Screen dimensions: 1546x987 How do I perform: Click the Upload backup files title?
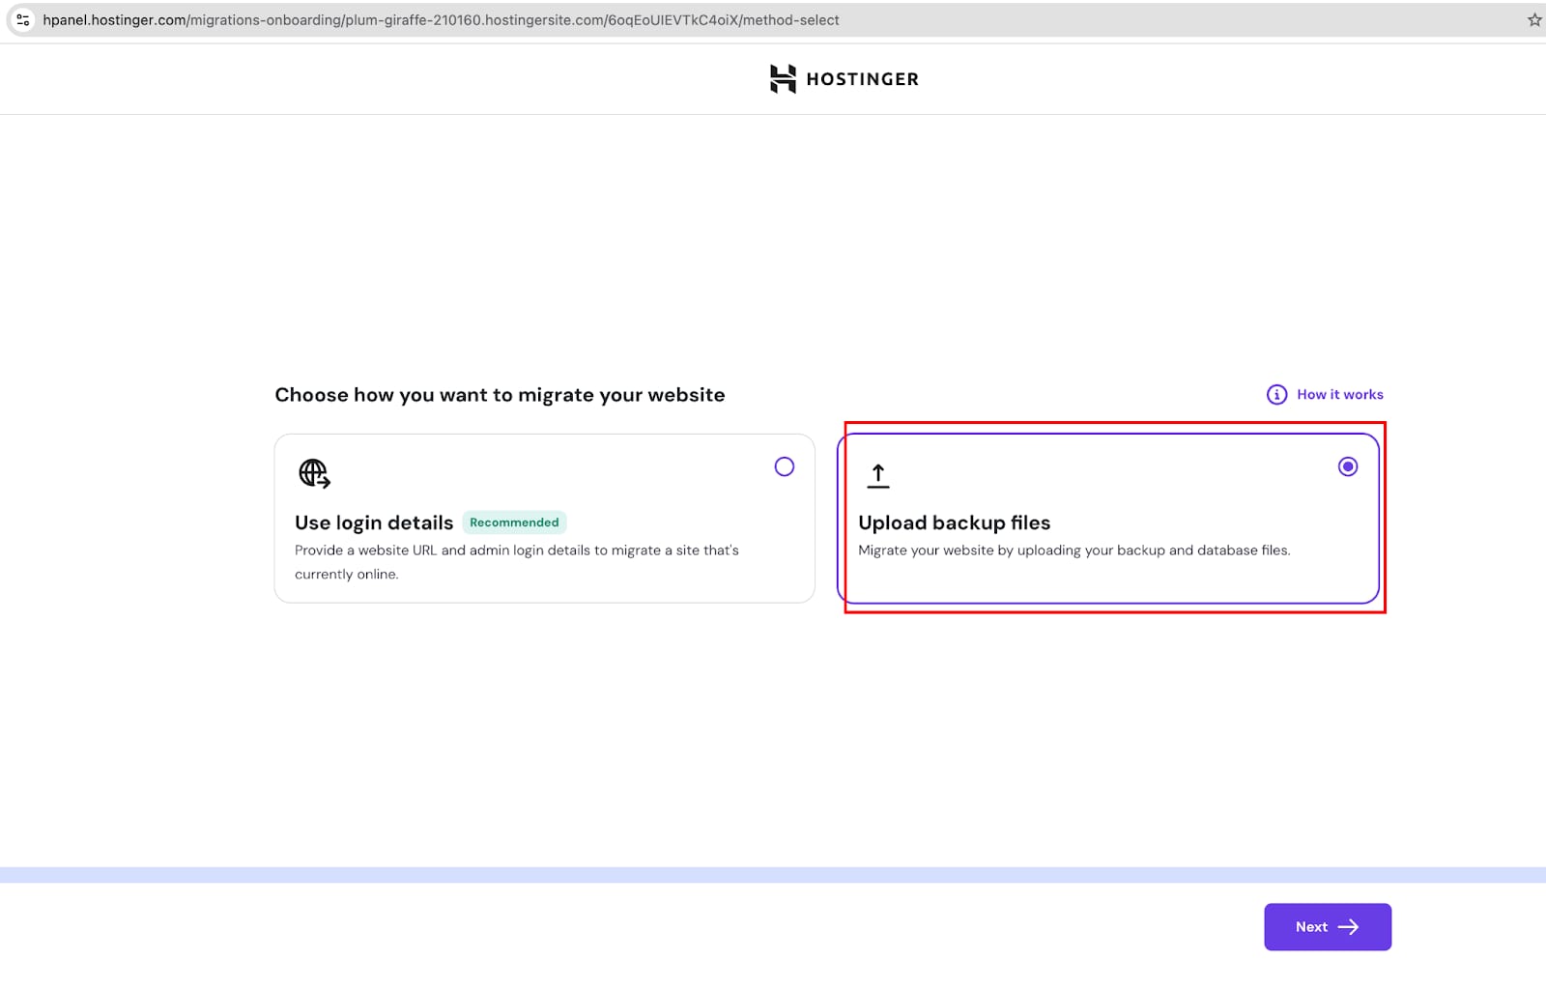[x=954, y=522]
